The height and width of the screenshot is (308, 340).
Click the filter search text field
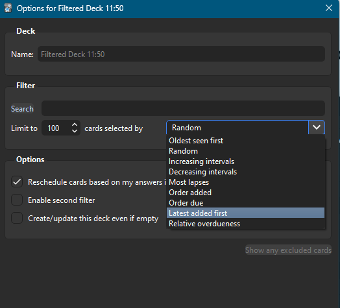tap(183, 108)
